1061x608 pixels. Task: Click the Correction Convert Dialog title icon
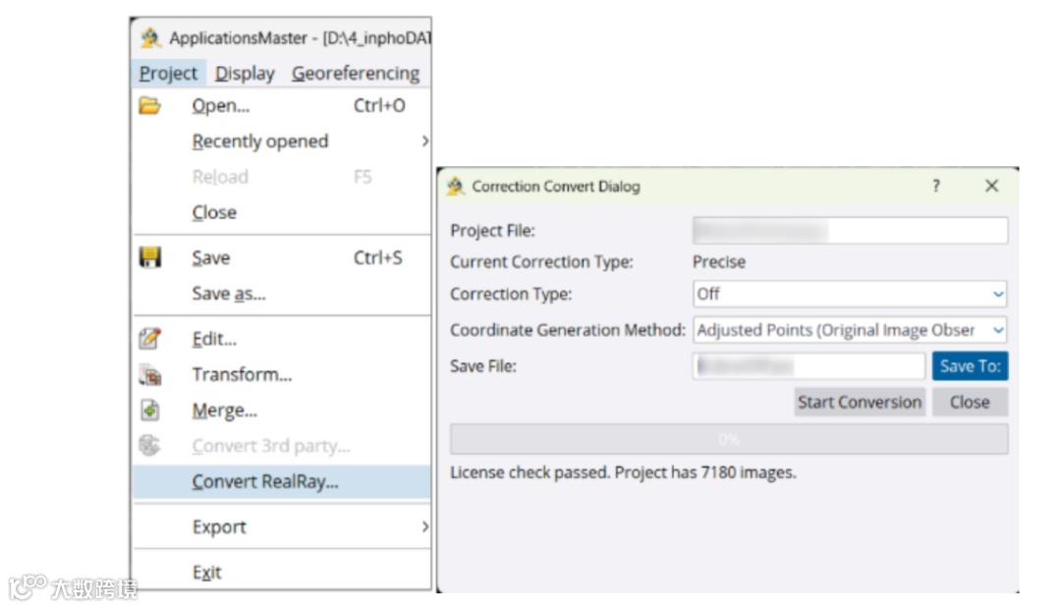click(456, 187)
